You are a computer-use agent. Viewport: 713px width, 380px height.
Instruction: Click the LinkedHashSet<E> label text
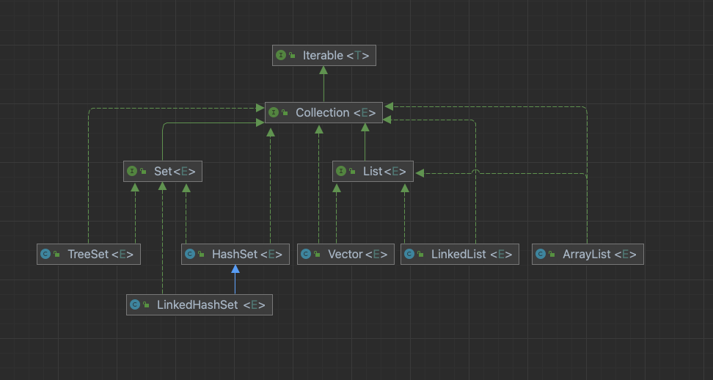click(211, 304)
